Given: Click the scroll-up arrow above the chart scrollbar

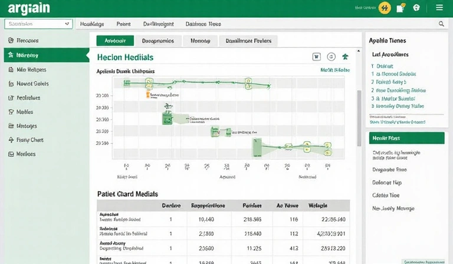Looking at the screenshot, I should (x=359, y=51).
